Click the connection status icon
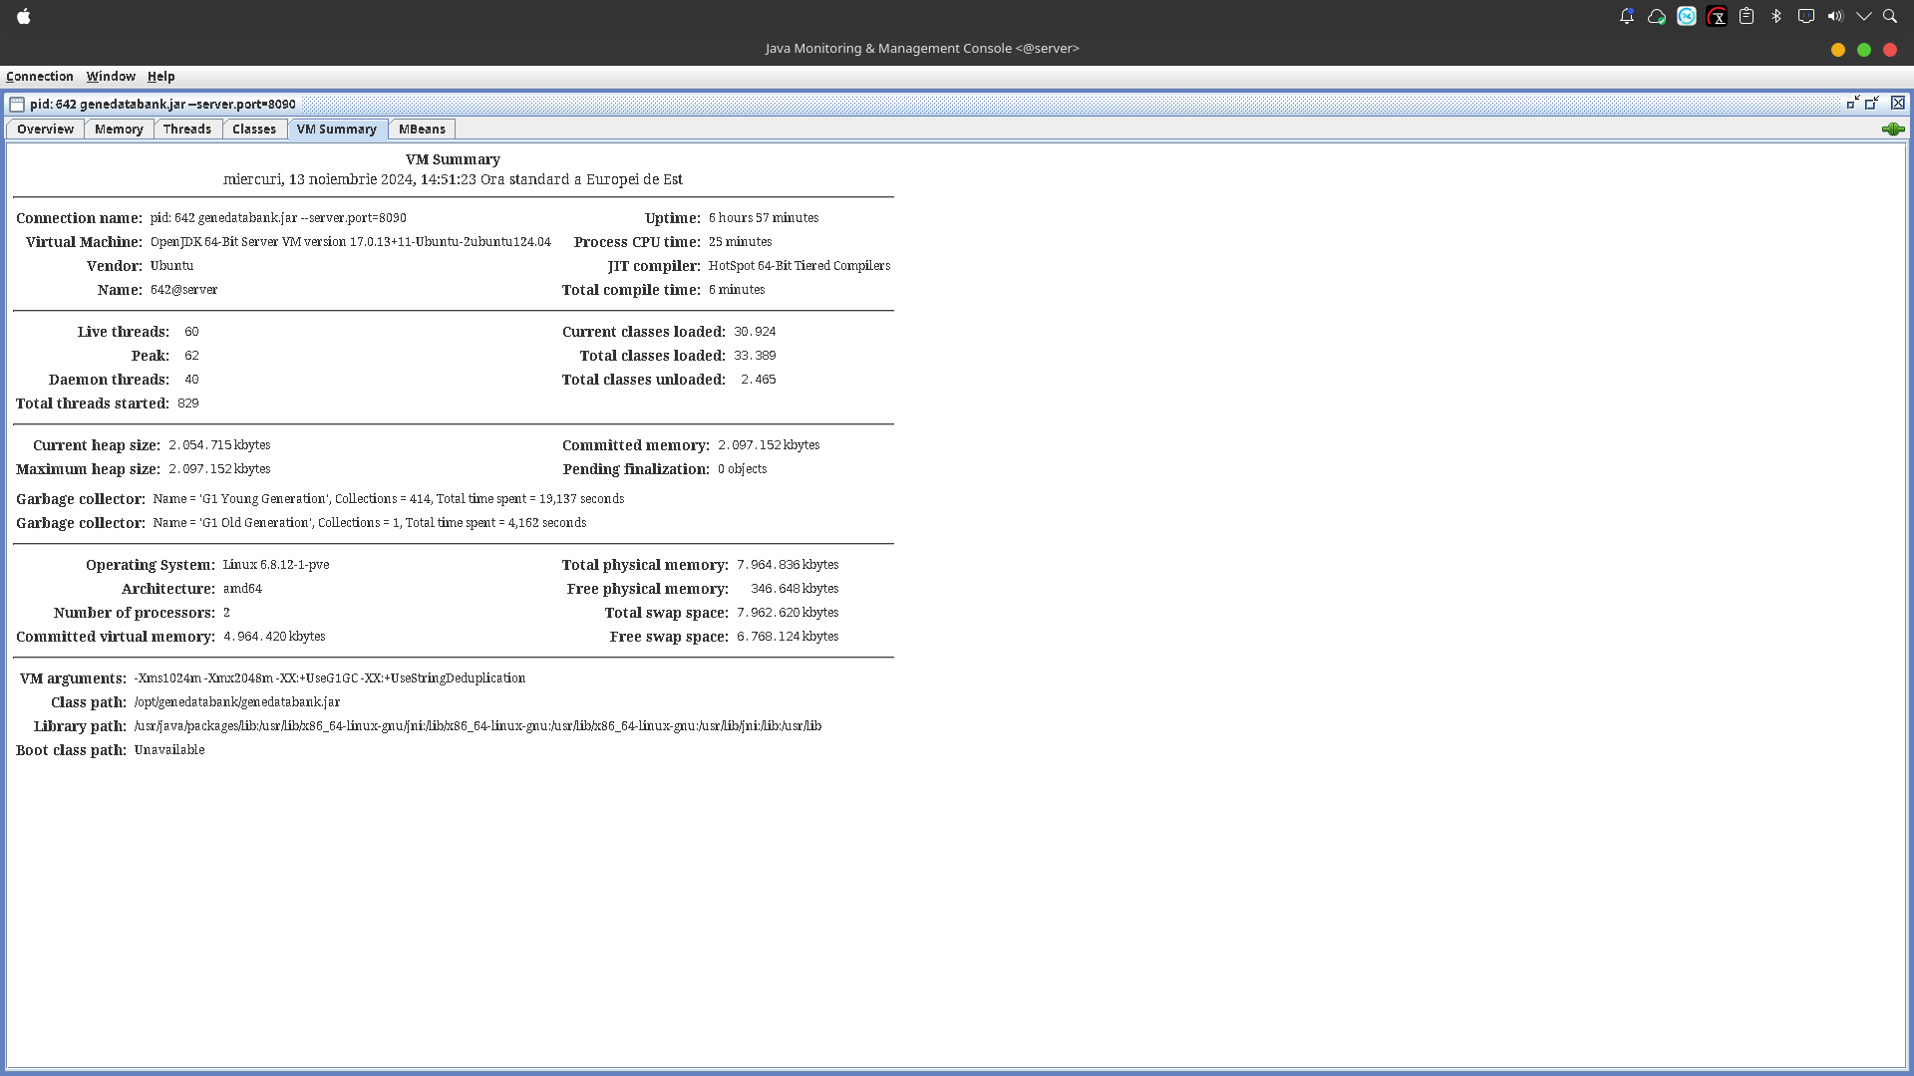 (x=1893, y=129)
